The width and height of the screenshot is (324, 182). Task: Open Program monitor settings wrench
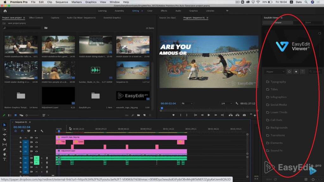click(237, 103)
